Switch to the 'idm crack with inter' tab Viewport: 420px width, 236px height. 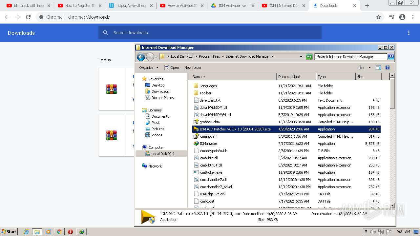coord(29,6)
